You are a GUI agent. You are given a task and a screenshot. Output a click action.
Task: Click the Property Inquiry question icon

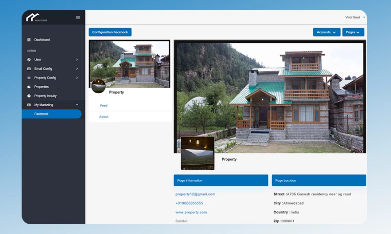[x=29, y=96]
